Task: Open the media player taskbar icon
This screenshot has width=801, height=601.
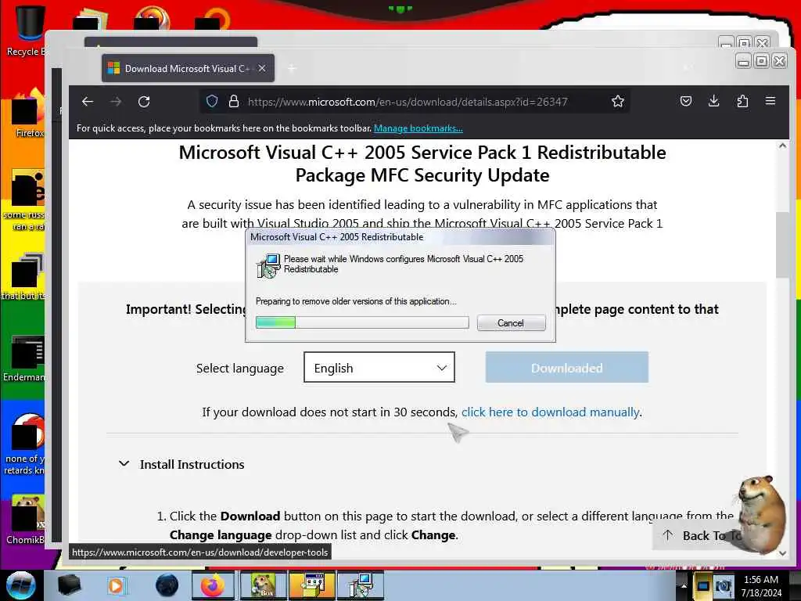Action: [x=116, y=585]
